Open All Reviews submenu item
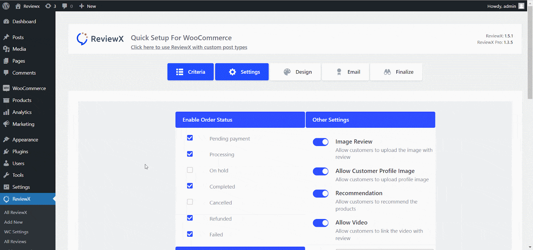533x250 pixels. point(15,241)
